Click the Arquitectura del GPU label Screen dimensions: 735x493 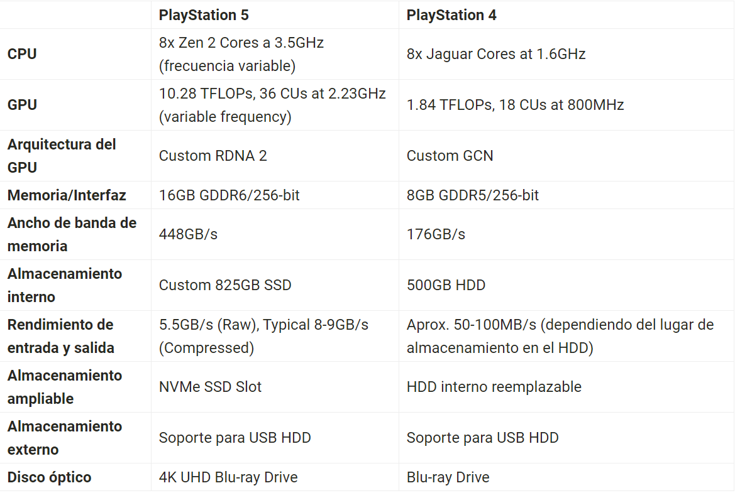(62, 156)
